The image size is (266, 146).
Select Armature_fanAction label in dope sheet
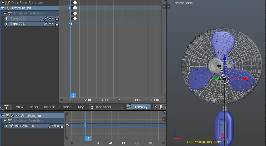[28, 13]
